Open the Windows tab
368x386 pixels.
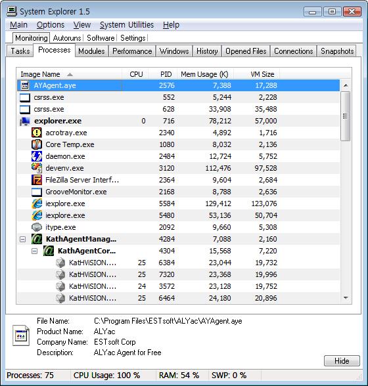[174, 51]
